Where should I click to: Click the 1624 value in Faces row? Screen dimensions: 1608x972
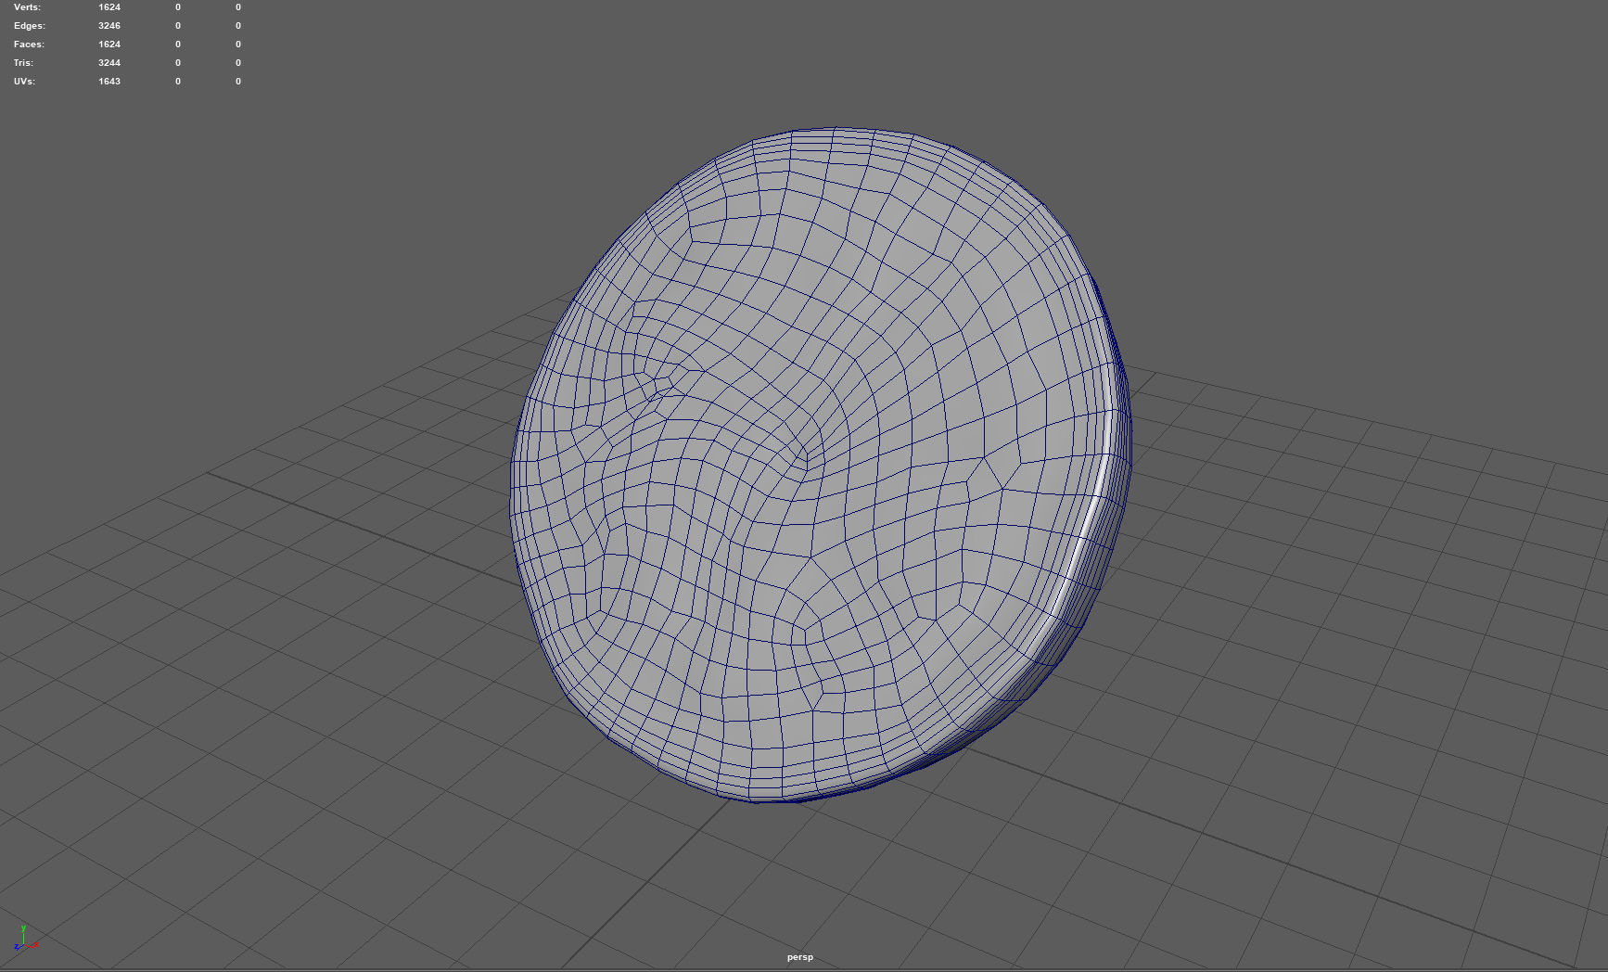coord(109,45)
